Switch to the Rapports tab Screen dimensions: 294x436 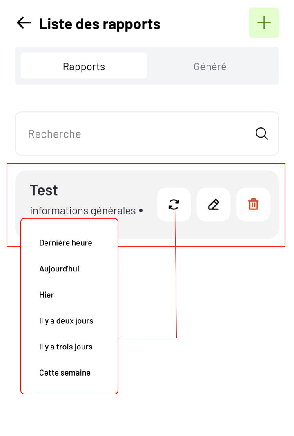click(84, 66)
